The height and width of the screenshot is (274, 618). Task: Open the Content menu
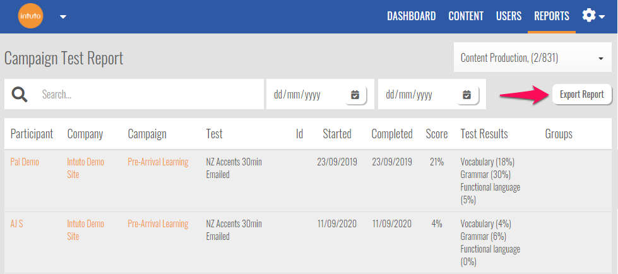pos(466,16)
